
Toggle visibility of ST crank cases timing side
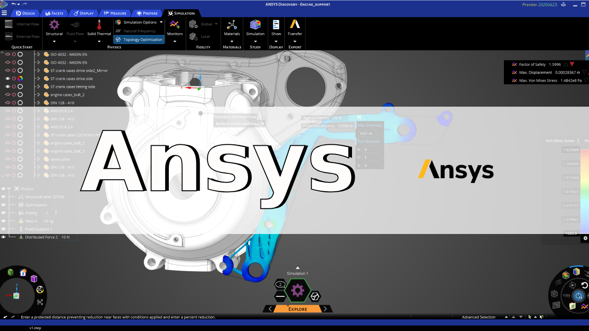pos(7,86)
